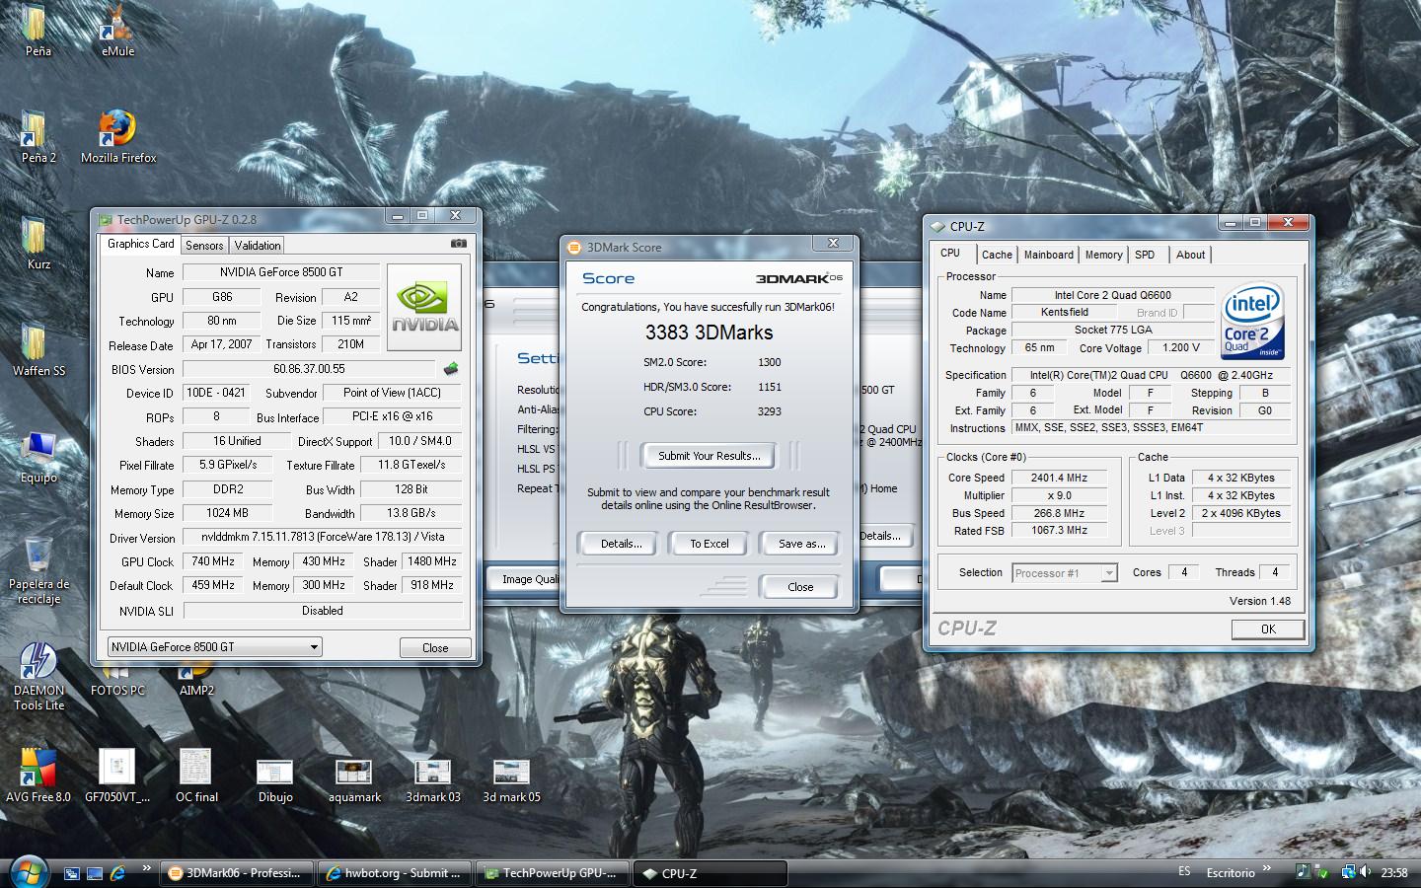
Task: Open the Memory tab in CPU-Z
Action: tap(1103, 255)
